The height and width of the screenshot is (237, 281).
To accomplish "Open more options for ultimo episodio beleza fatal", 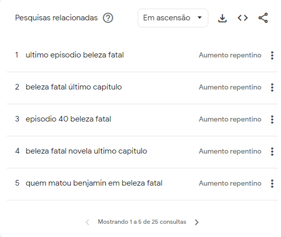I will click(272, 55).
